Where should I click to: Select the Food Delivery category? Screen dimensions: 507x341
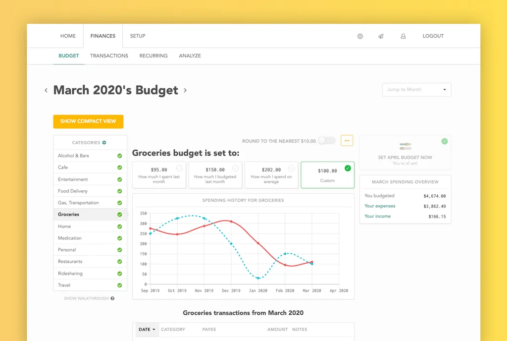click(90, 191)
